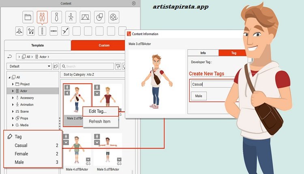The width and height of the screenshot is (304, 174).
Task: Collapse the All tree node
Action: pyautogui.click(x=9, y=77)
